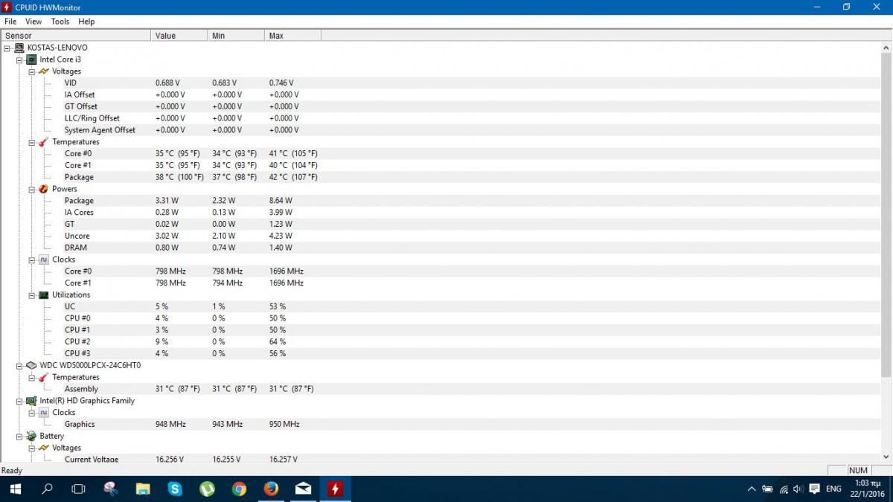Image resolution: width=893 pixels, height=502 pixels.
Task: Collapse the Intel(R) HD Graphics Family node
Action: [19, 401]
